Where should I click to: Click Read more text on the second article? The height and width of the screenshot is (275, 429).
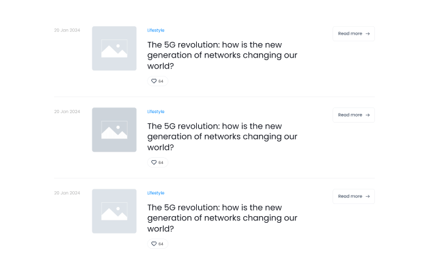(350, 115)
